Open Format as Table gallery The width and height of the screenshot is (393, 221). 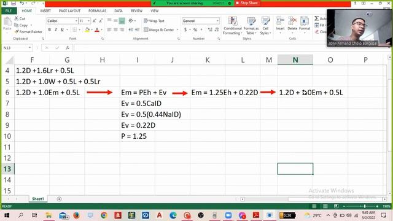pos(251,26)
